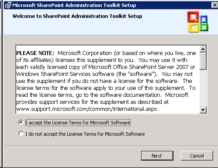Click "Microsoft Corporation" in the license text
This screenshot has width=218, height=168.
(85, 53)
